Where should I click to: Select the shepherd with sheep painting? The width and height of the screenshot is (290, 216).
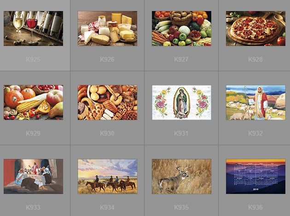click(x=255, y=102)
